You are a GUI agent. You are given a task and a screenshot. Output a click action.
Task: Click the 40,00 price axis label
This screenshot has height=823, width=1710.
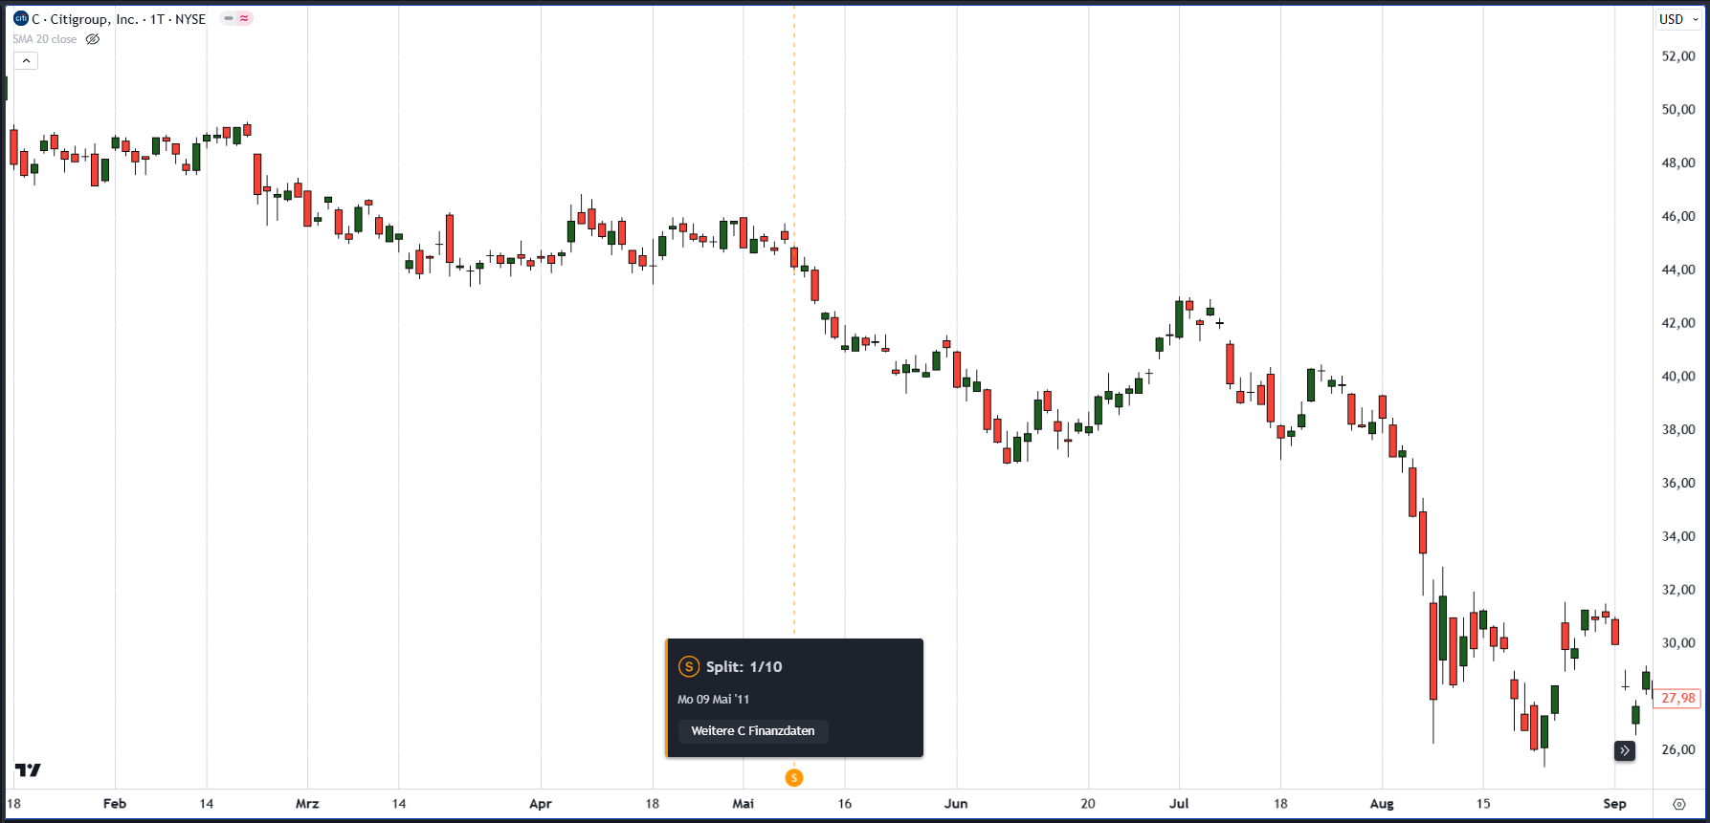(1677, 377)
